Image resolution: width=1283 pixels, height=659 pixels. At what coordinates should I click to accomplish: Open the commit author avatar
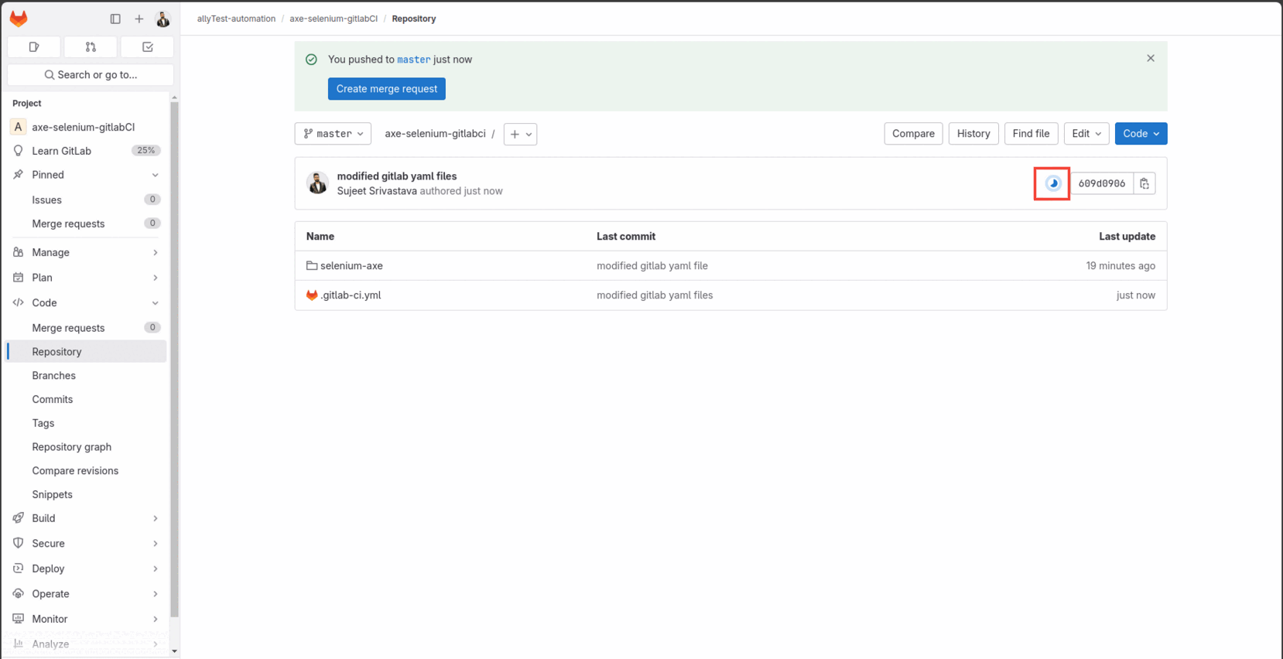click(x=317, y=183)
